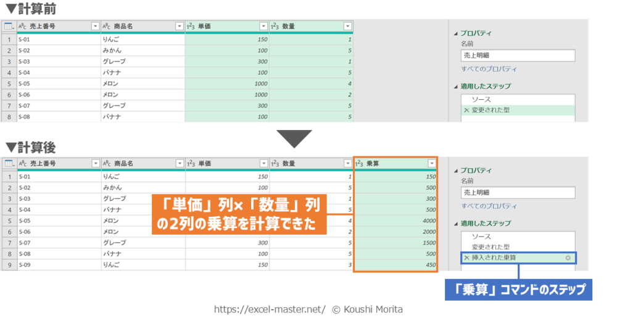Image resolution: width=617 pixels, height=316 pixels.
Task: Select the ソース step in 計算後 panel
Action: point(481,237)
